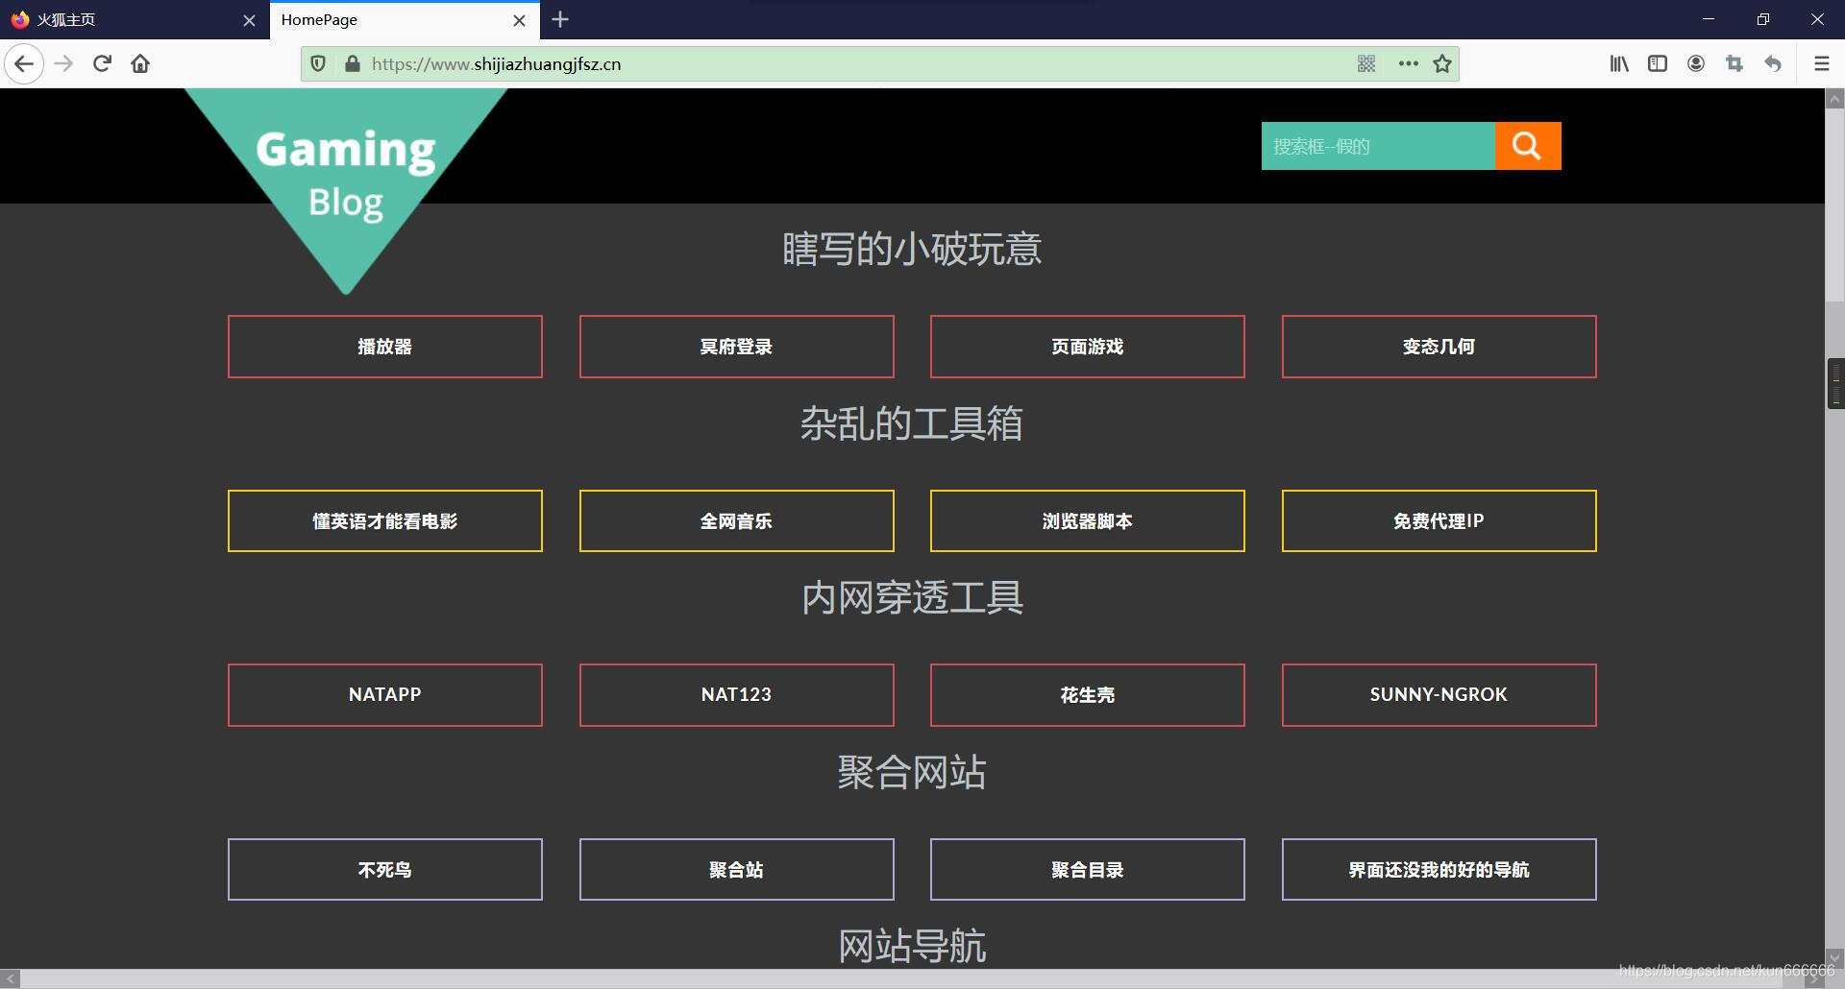Toggle the sidebar view icon
The width and height of the screenshot is (1845, 989).
pyautogui.click(x=1657, y=63)
